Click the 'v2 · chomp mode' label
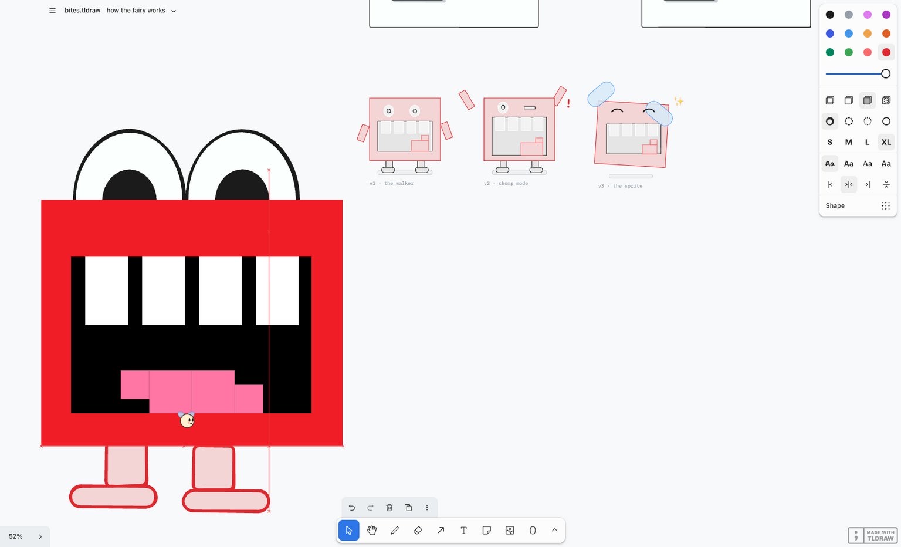The width and height of the screenshot is (901, 547). click(x=506, y=184)
